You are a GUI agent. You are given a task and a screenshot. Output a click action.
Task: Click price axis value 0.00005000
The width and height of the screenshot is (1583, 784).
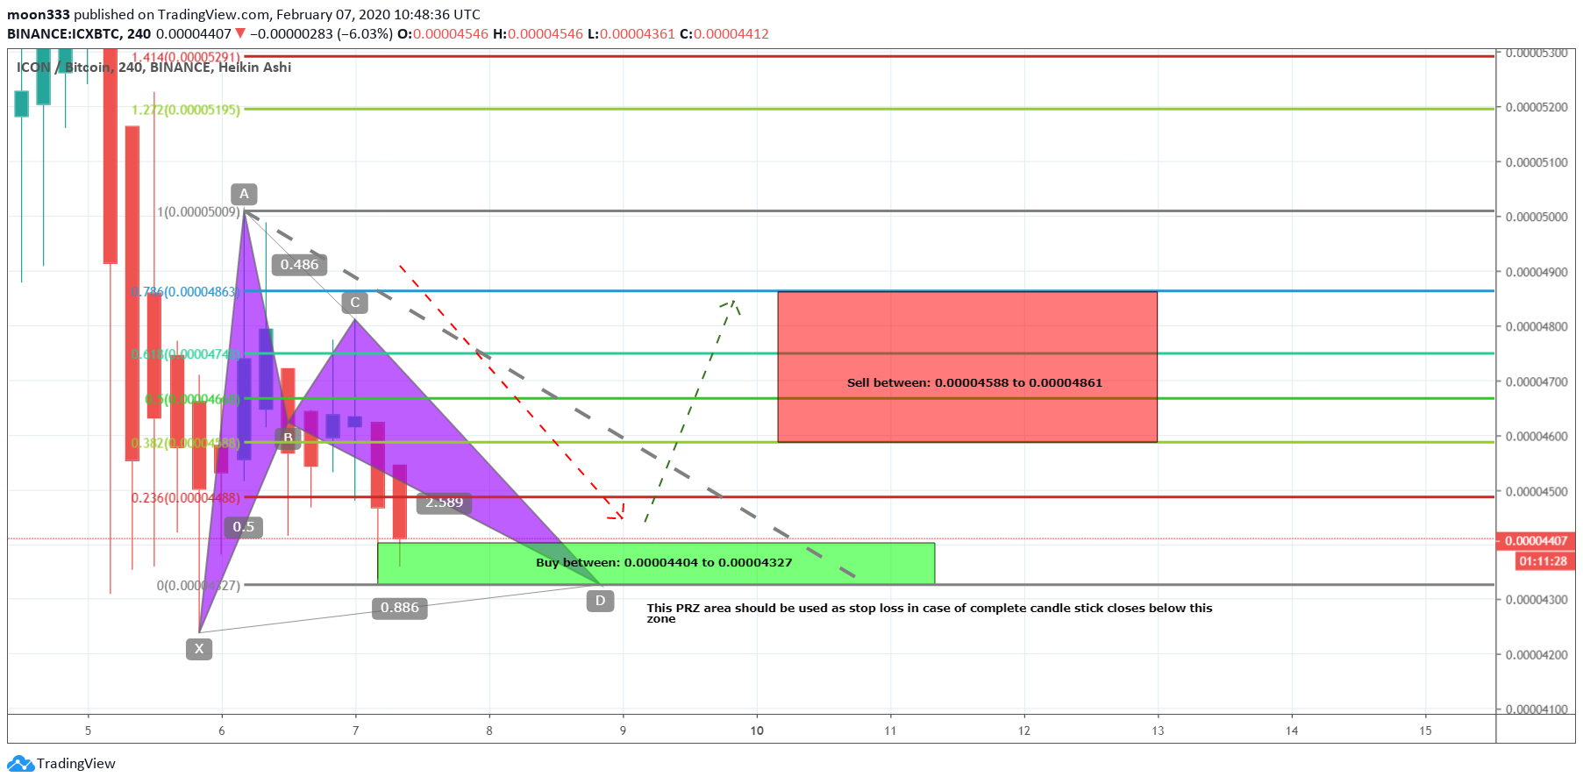[1537, 217]
